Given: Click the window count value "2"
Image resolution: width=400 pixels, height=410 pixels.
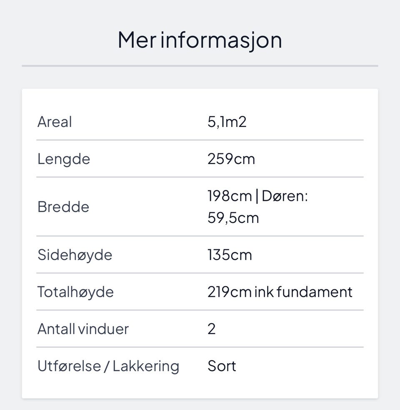Looking at the screenshot, I should (x=212, y=329).
